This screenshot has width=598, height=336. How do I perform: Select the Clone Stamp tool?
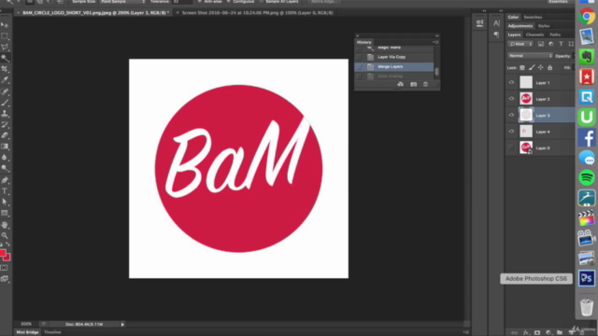tap(5, 114)
